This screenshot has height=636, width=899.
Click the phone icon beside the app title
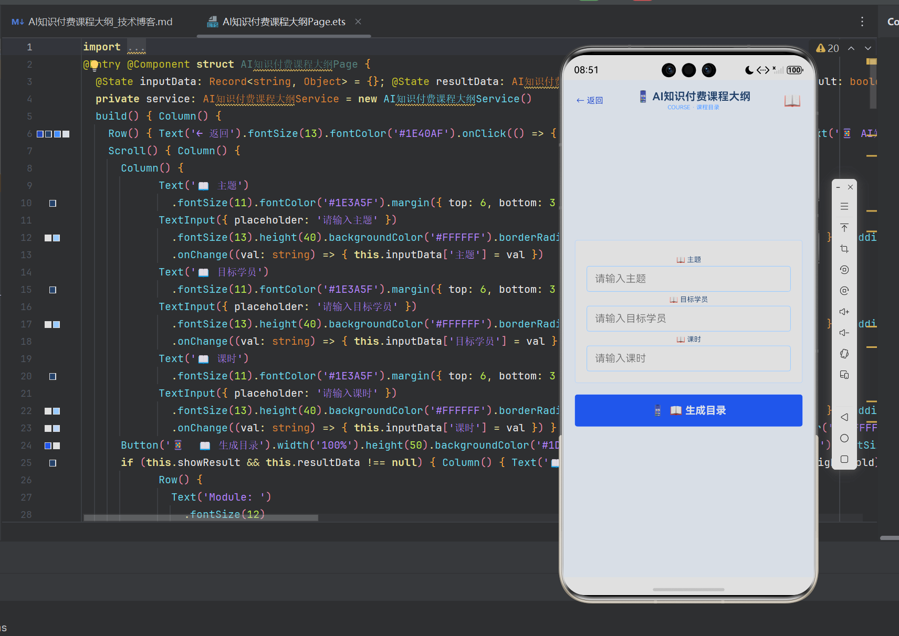[643, 97]
